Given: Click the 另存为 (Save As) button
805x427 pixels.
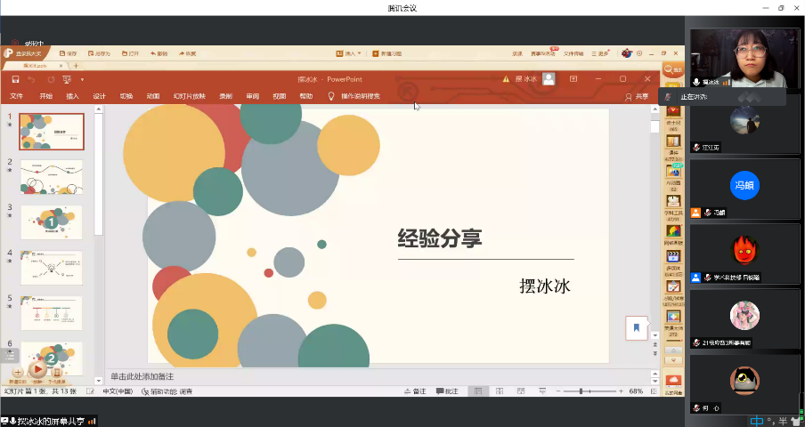Looking at the screenshot, I should click(x=101, y=53).
